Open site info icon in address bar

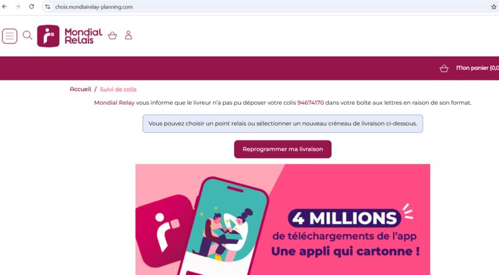click(47, 7)
